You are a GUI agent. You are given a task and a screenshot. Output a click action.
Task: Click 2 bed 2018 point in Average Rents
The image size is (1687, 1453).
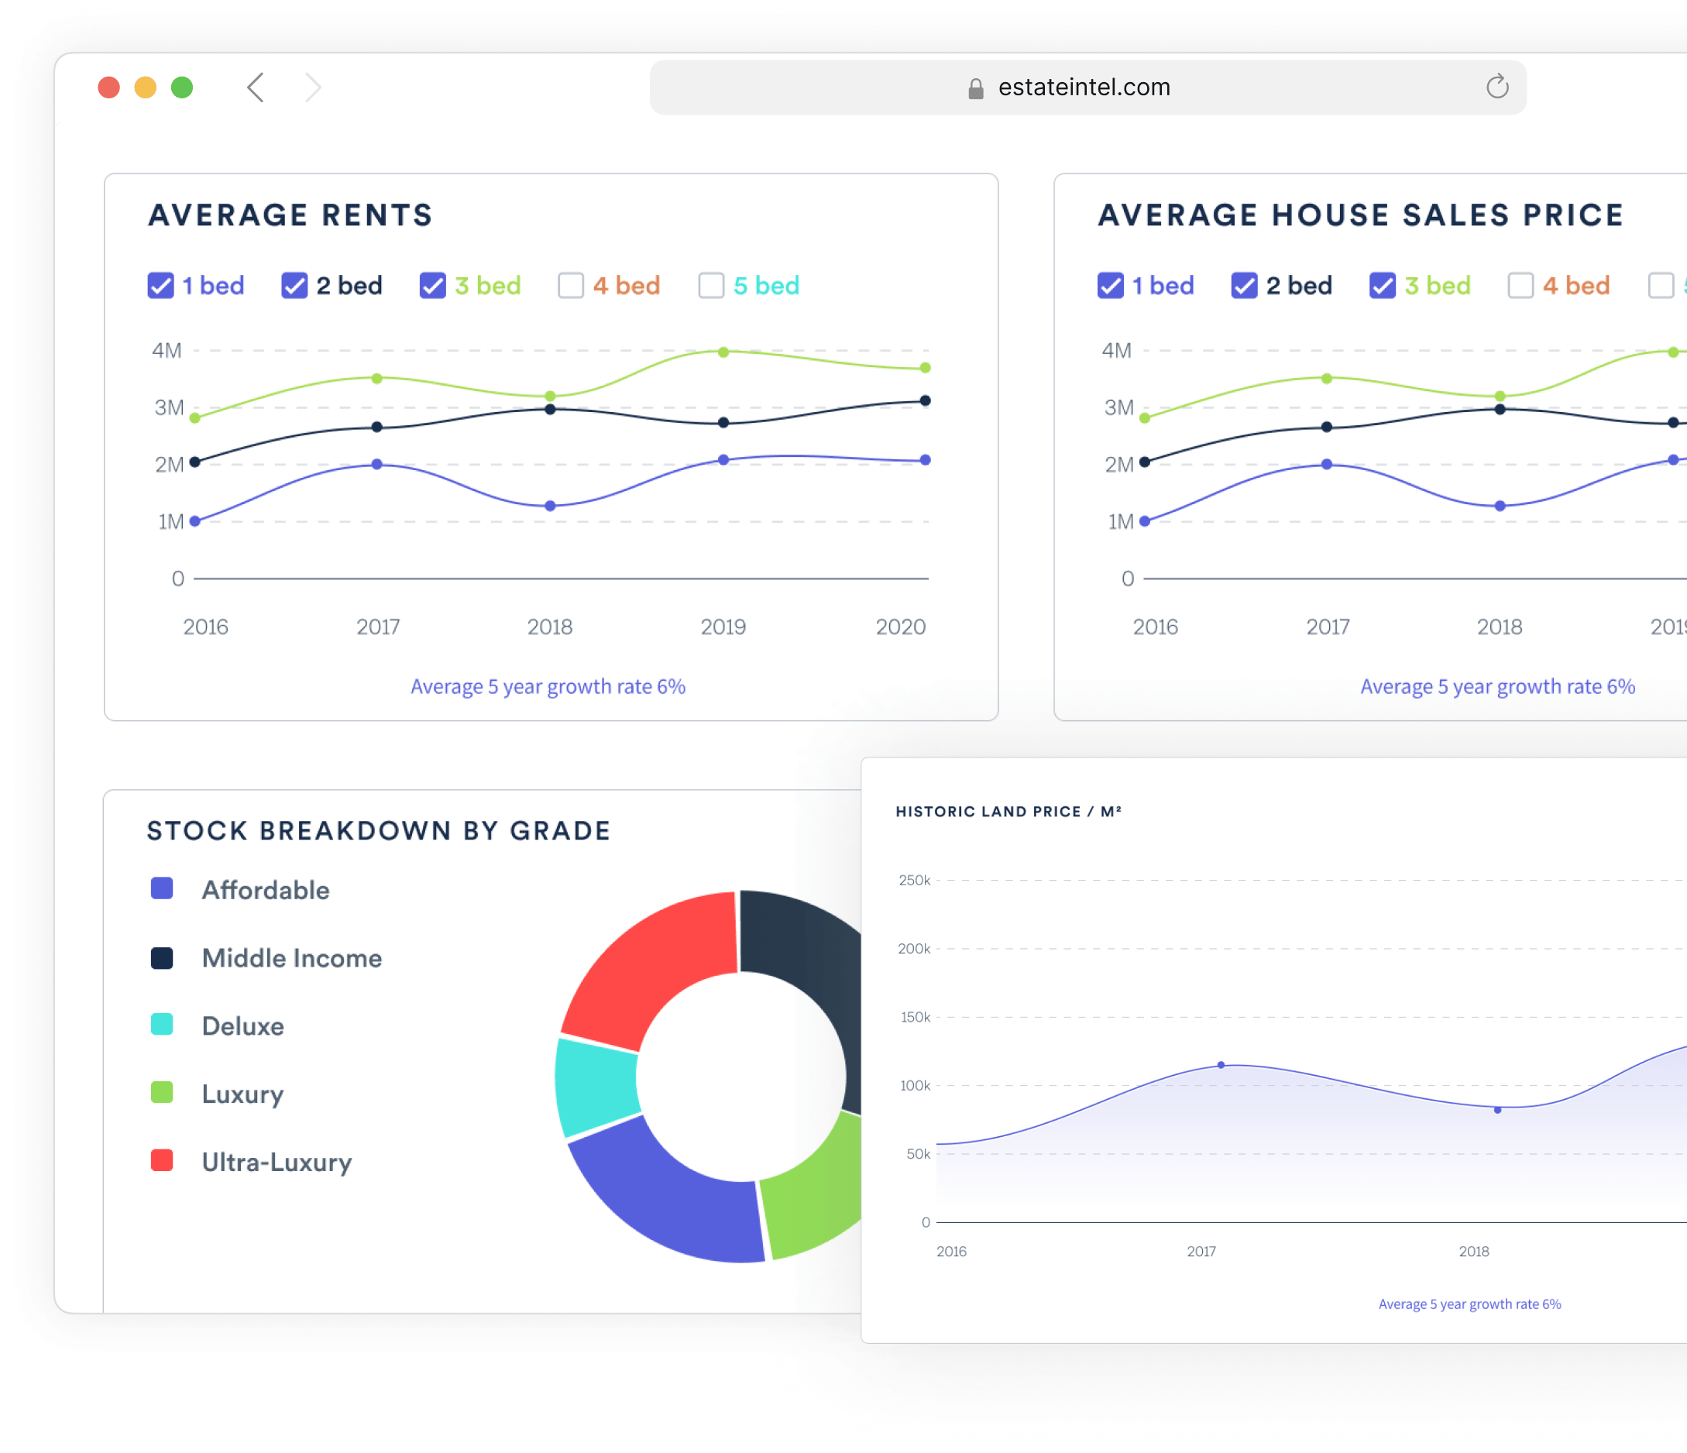pyautogui.click(x=551, y=410)
